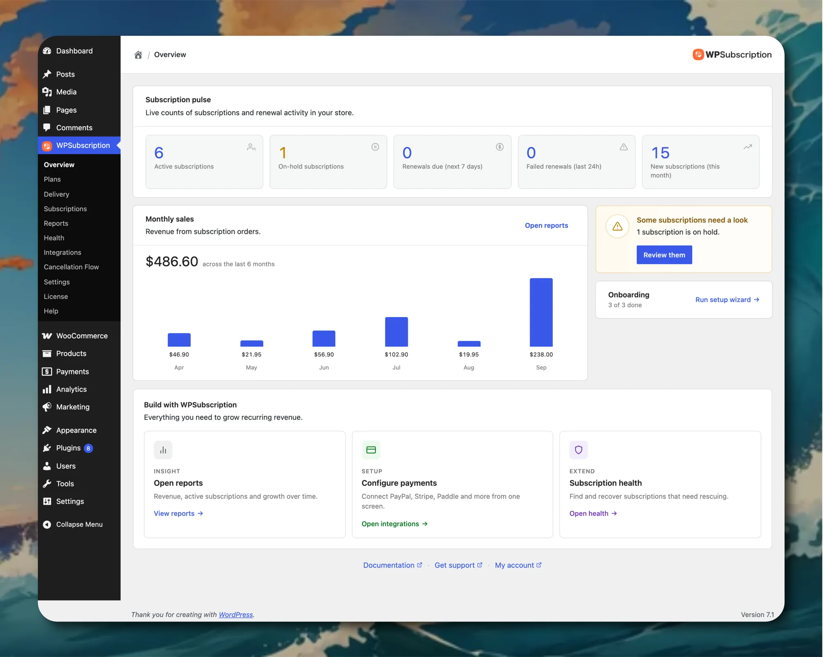Screen dimensions: 823x657
Task: Click the Payments icon in sidebar
Action: [x=47, y=372]
